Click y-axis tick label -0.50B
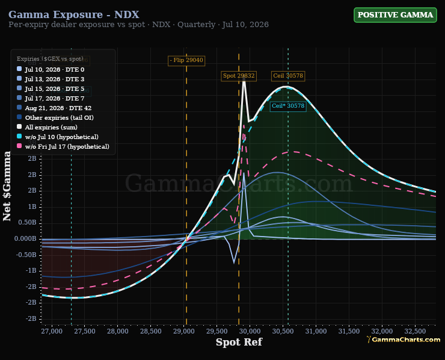 tap(26, 255)
